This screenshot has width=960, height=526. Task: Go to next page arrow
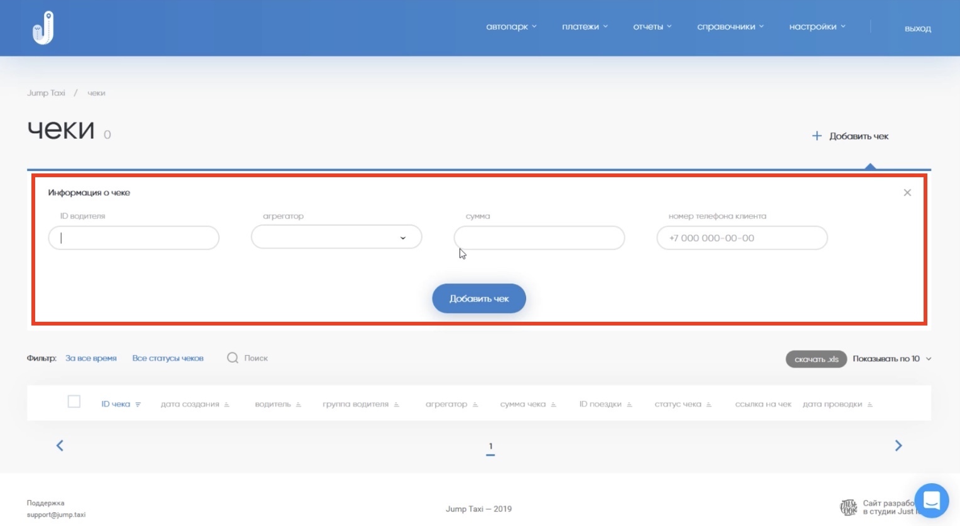(898, 446)
